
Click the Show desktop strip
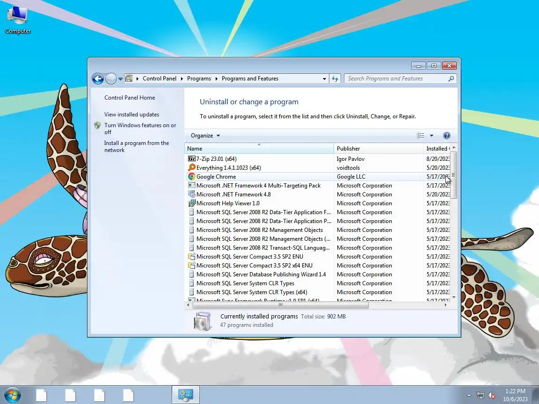tap(535, 395)
